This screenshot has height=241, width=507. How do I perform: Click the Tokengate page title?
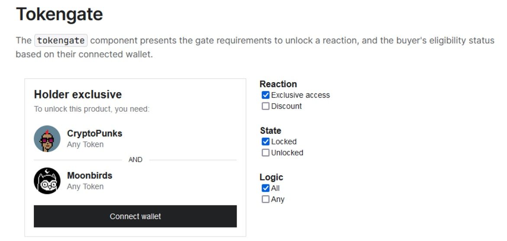pos(59,14)
